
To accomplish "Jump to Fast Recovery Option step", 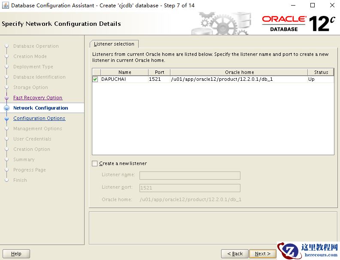I will (x=38, y=98).
